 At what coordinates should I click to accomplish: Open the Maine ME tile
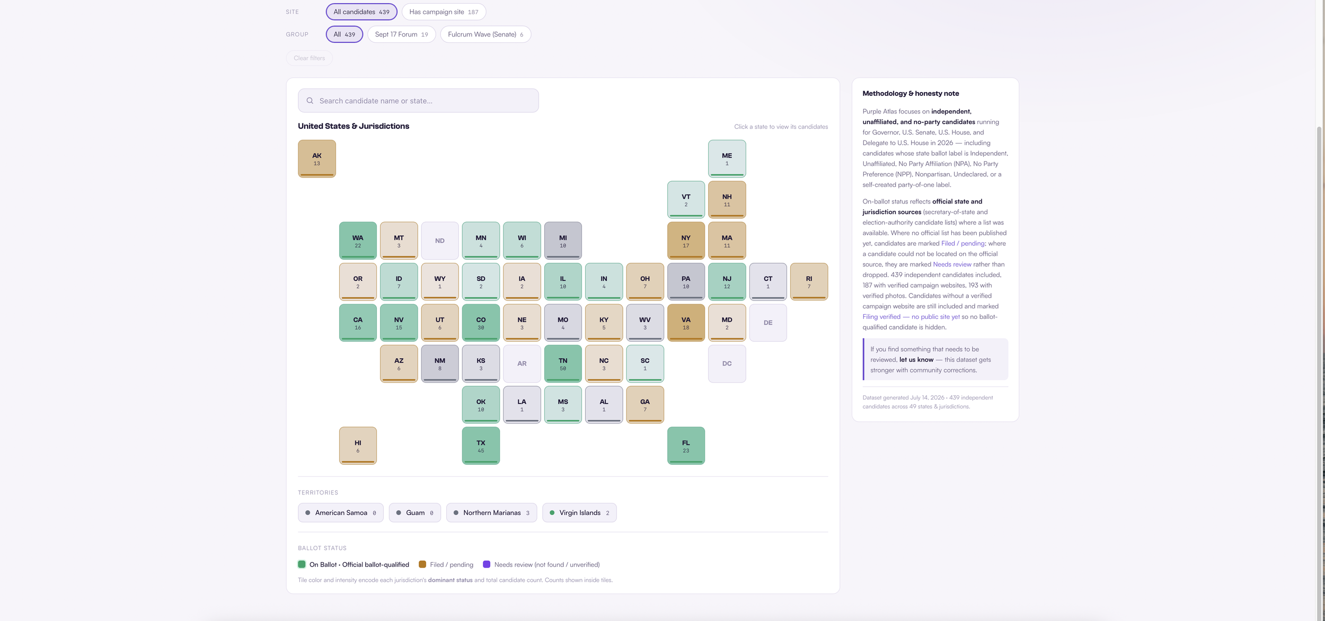click(727, 159)
